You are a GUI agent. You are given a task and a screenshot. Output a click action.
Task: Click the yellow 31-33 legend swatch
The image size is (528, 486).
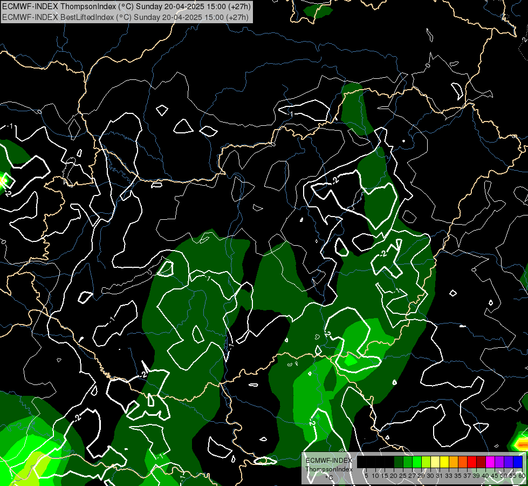click(444, 462)
